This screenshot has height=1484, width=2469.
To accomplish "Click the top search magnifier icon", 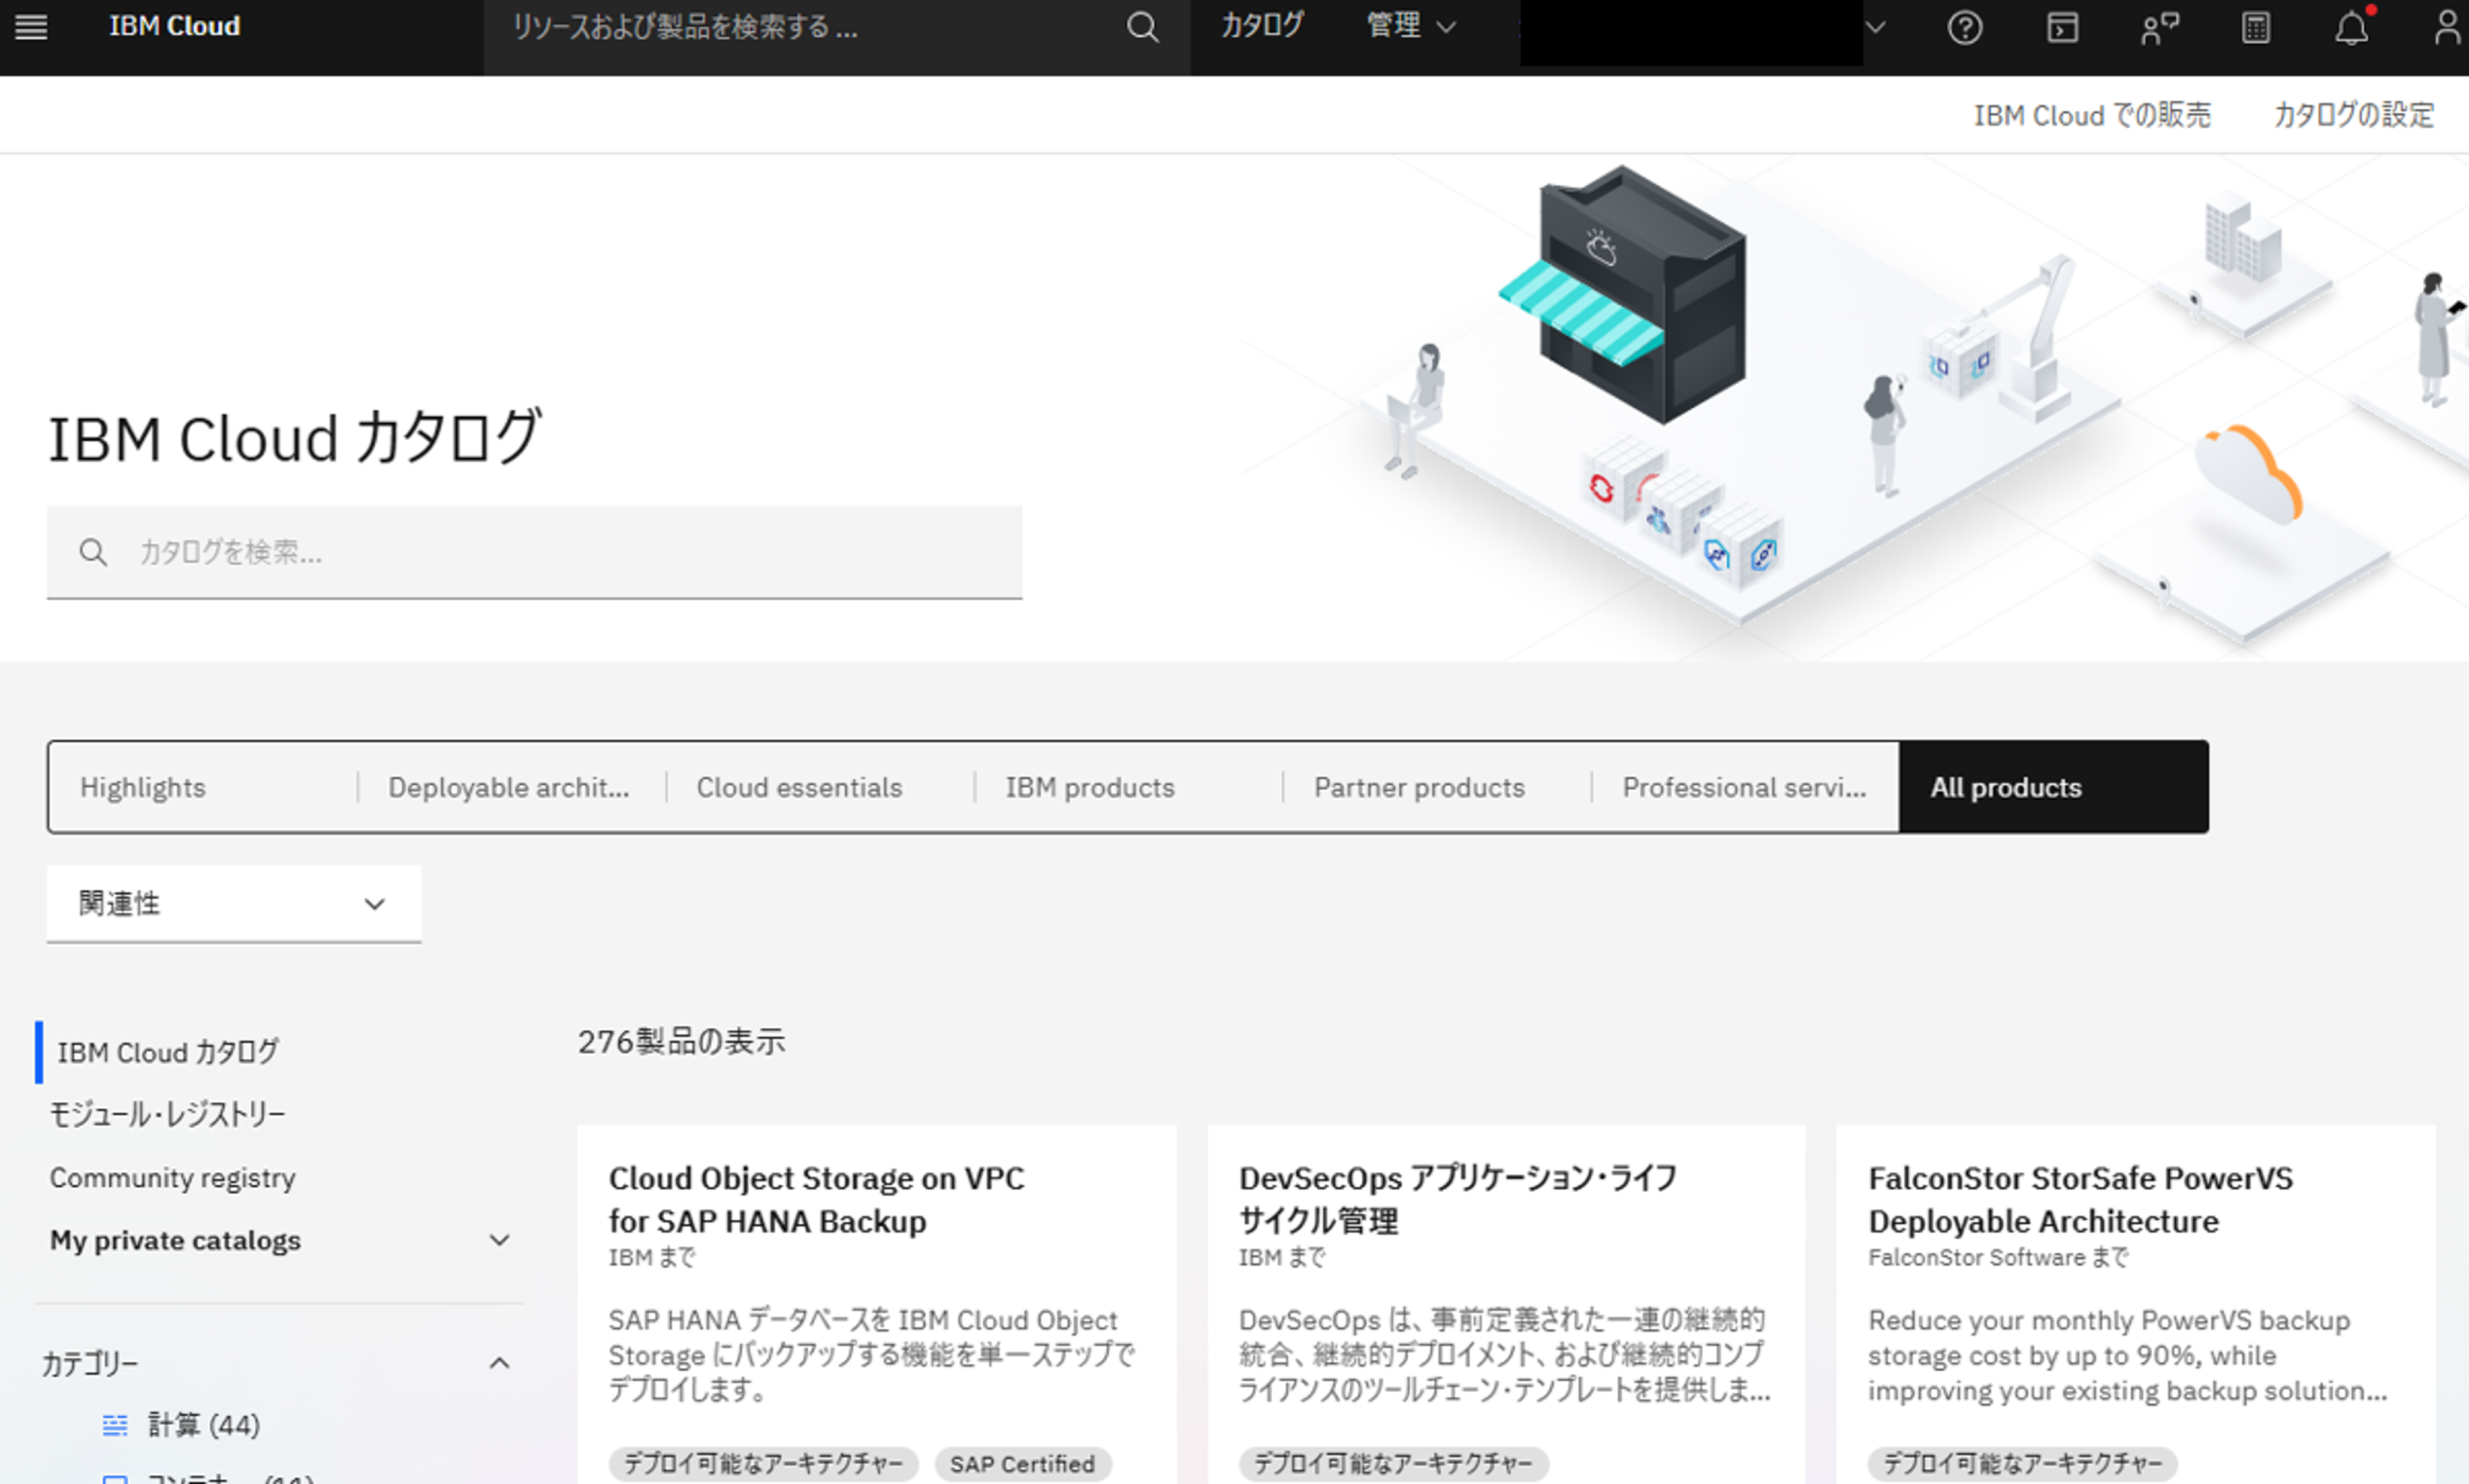I will [x=1142, y=27].
